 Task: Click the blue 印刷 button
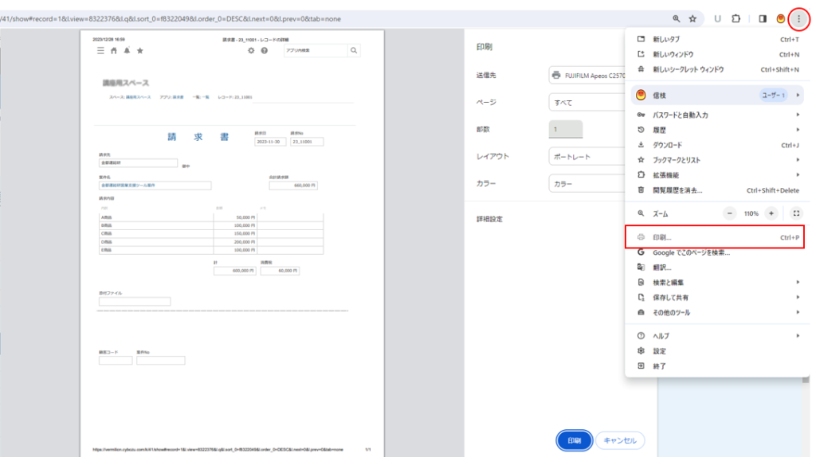point(574,440)
